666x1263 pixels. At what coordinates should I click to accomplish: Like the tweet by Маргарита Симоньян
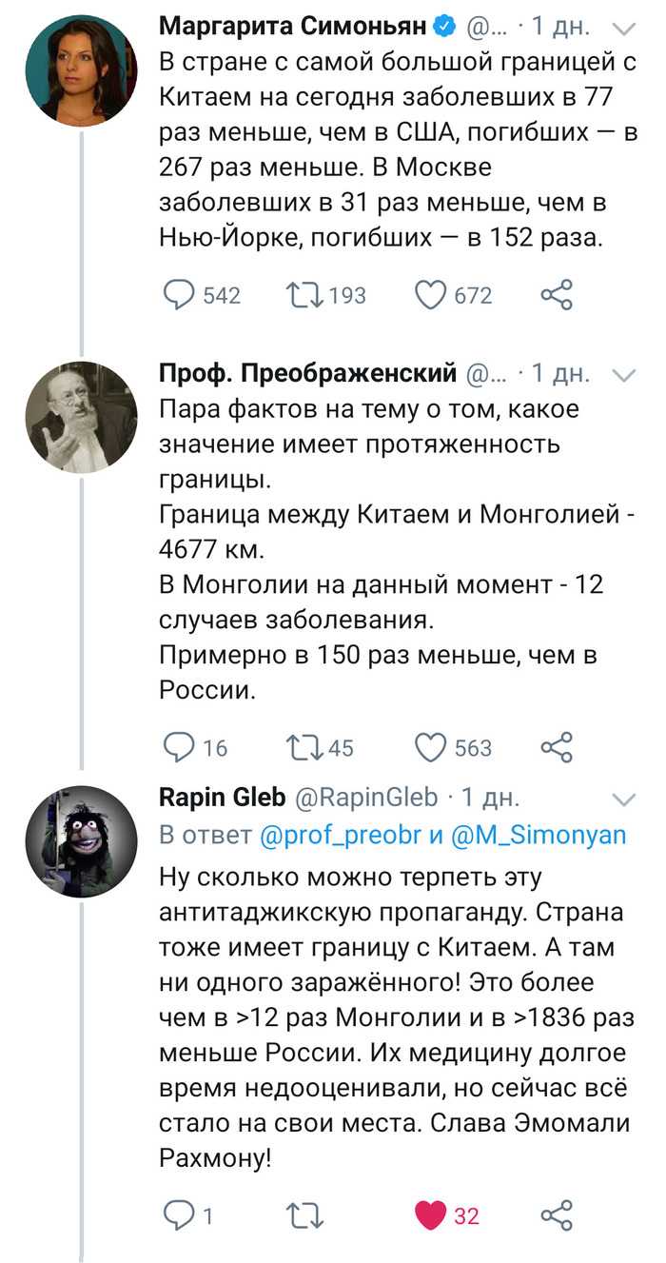(431, 295)
